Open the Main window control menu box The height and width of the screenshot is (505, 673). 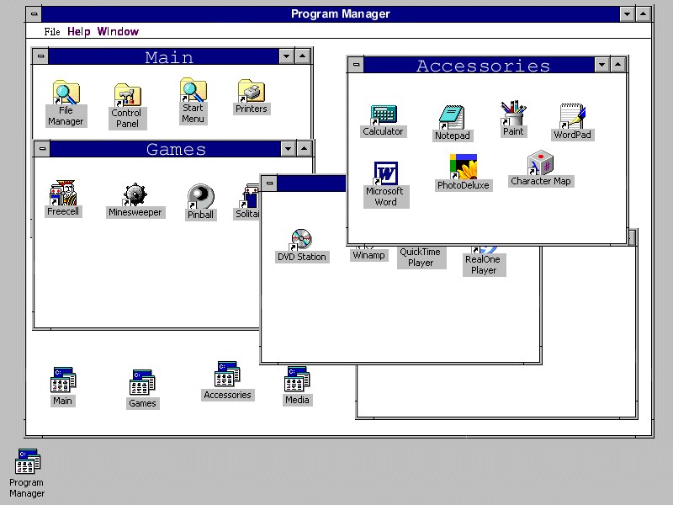[40, 56]
